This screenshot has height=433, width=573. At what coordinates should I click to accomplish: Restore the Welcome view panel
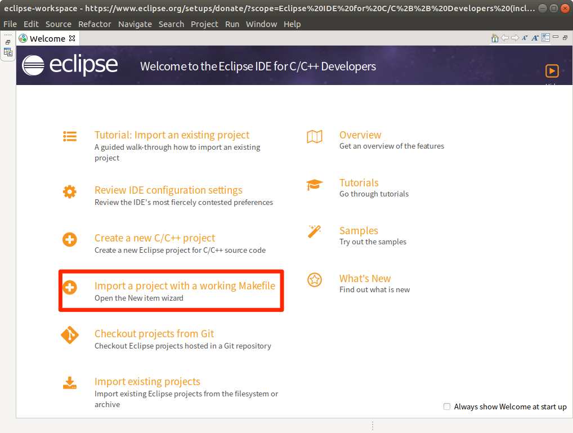565,38
